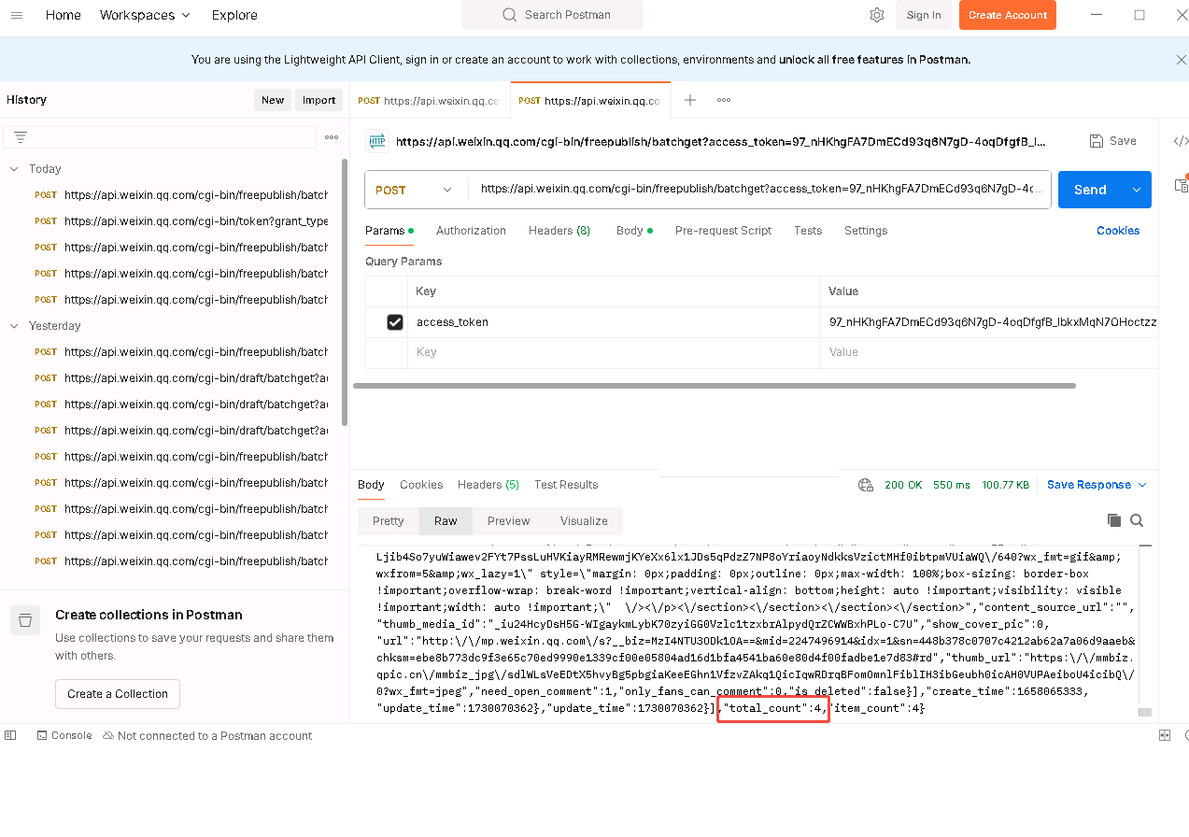Open the code snippet panel icon
The image size is (1189, 837).
1181,142
